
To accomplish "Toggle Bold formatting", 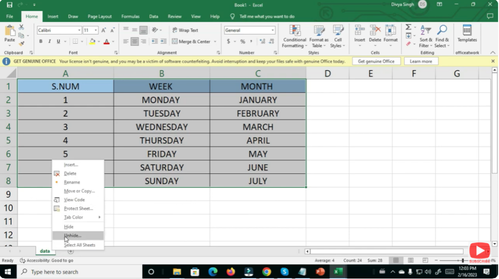I will coord(41,41).
